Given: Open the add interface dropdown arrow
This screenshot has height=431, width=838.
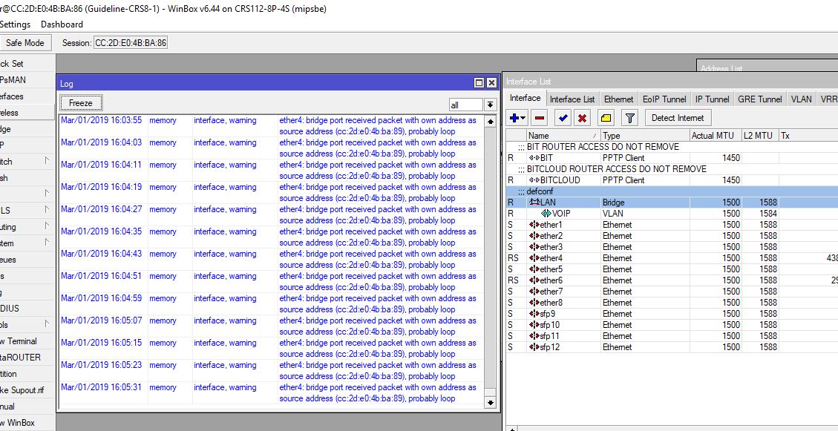Looking at the screenshot, I should (x=523, y=118).
